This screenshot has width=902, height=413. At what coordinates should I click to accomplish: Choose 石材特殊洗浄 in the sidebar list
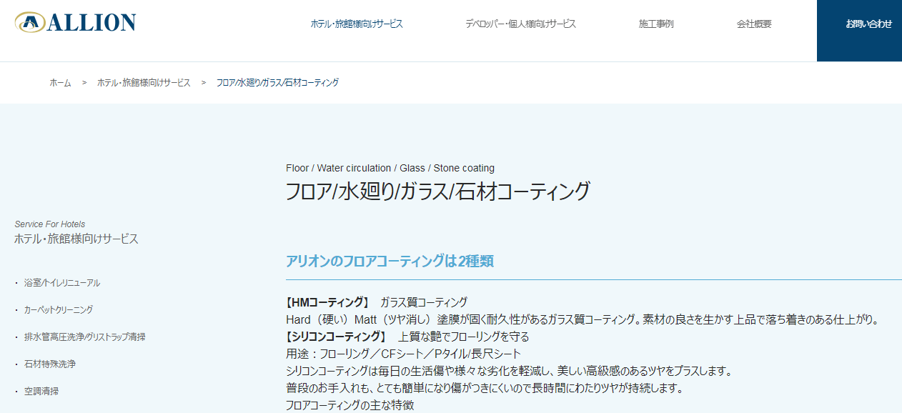(49, 364)
